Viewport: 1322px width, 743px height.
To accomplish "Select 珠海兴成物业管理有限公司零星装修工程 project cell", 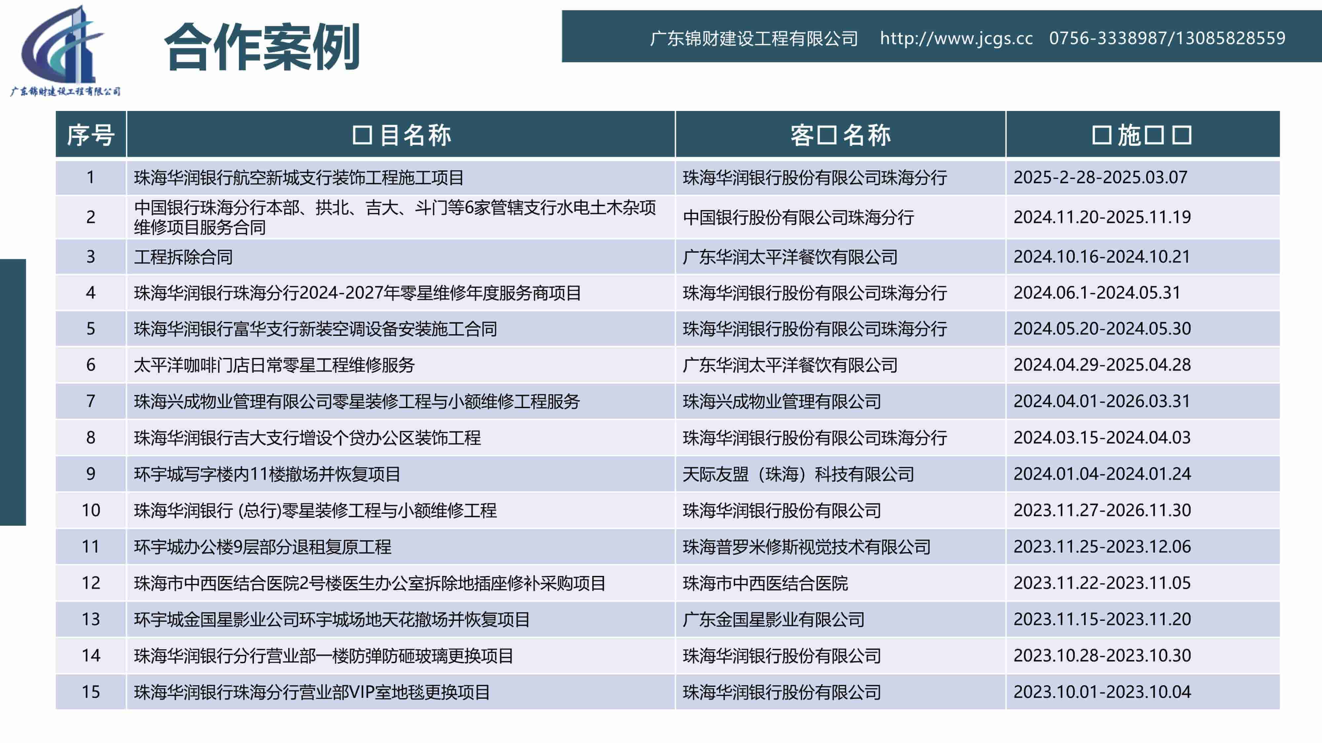I will coord(401,401).
